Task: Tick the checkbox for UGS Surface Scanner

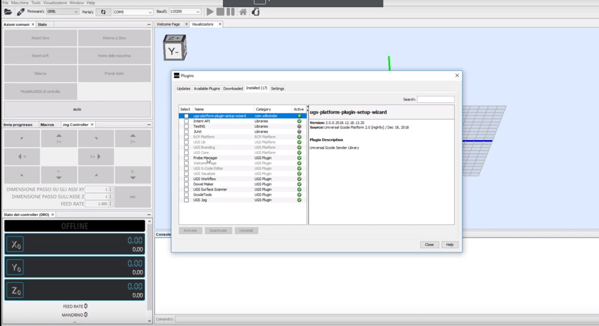Action: click(186, 189)
